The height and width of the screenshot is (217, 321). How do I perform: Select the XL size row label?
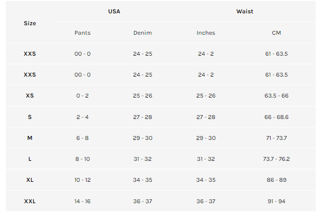30,180
